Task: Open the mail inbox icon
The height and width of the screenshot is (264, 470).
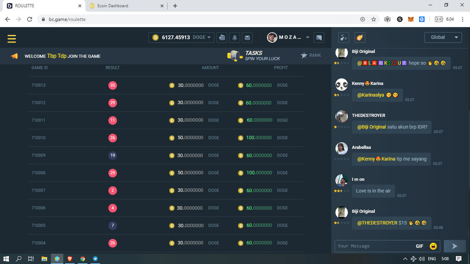Action: point(247,38)
